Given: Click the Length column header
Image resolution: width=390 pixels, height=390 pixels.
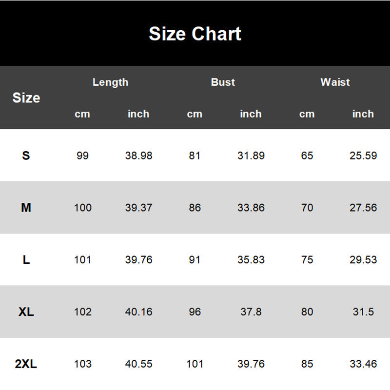Looking at the screenshot, I should pos(111,82).
